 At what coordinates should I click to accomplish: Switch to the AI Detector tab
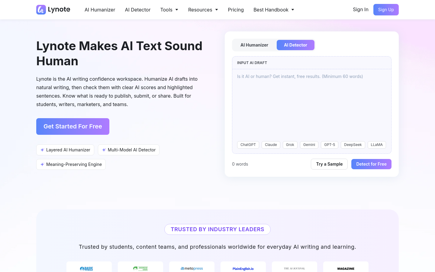(295, 45)
